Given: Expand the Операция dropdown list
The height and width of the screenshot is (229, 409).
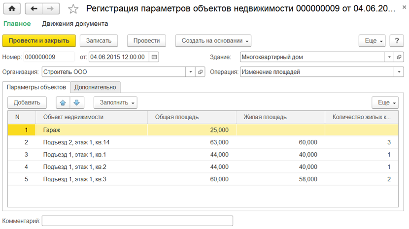Looking at the screenshot, I should (399, 72).
